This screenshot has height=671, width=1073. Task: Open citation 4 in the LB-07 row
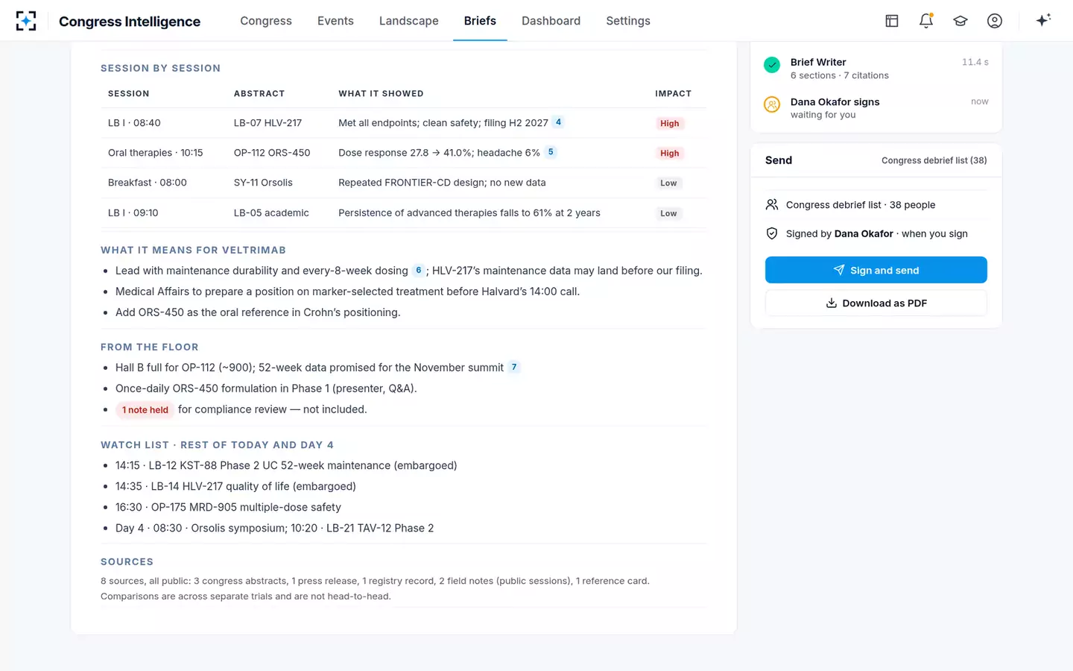click(x=558, y=122)
